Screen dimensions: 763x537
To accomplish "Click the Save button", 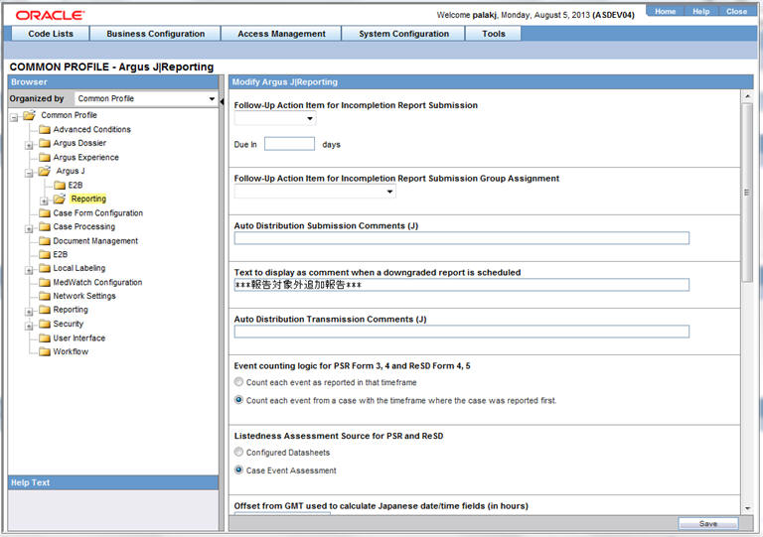I will coord(708,523).
